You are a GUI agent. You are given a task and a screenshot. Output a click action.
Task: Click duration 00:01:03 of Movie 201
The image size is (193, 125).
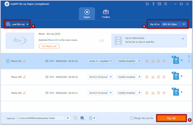click(73, 61)
